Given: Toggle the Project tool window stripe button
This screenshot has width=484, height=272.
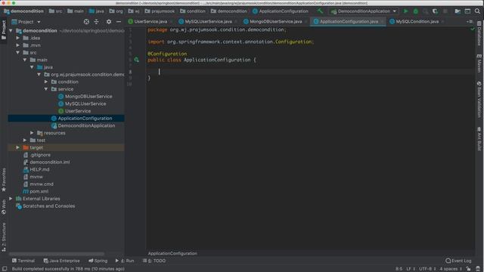Looking at the screenshot, I should [4, 30].
